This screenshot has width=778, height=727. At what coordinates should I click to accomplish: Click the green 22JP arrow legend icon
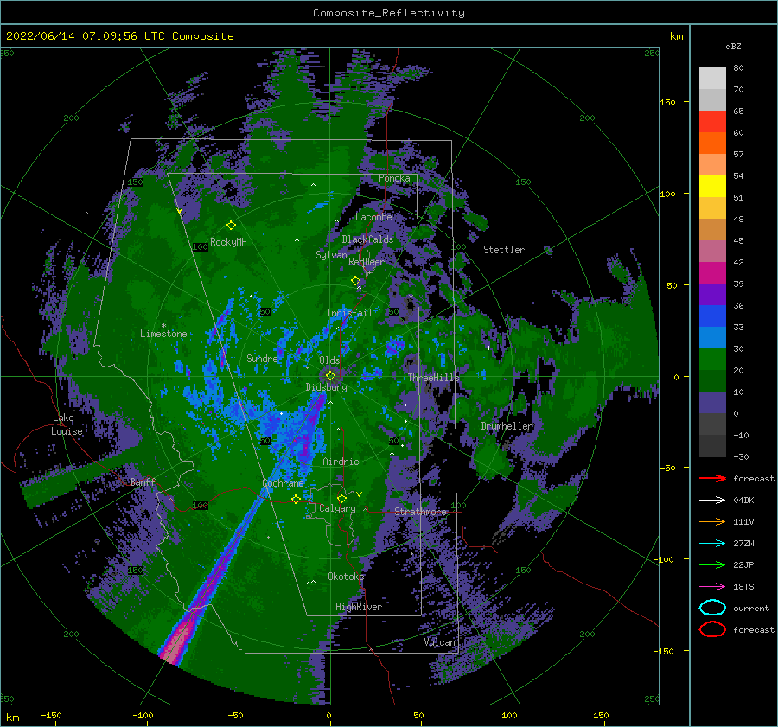(712, 564)
